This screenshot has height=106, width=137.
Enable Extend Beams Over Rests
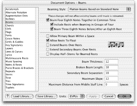click(x=48, y=45)
